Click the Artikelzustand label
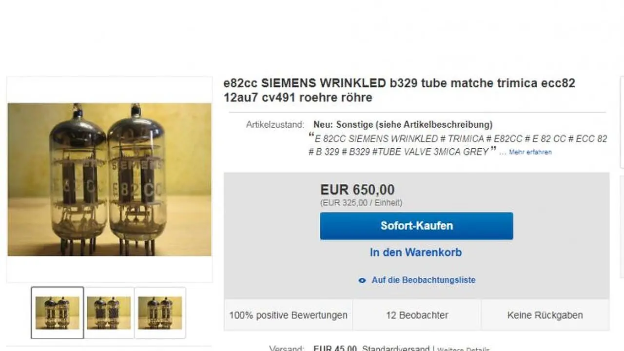 [x=275, y=125]
